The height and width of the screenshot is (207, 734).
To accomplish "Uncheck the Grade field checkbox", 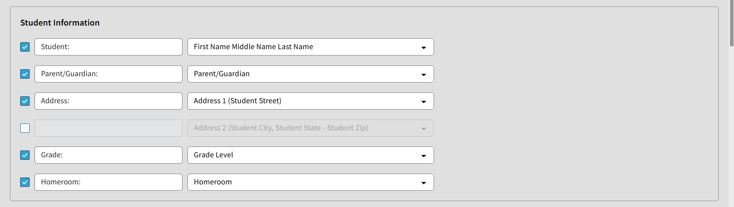I will 25,155.
